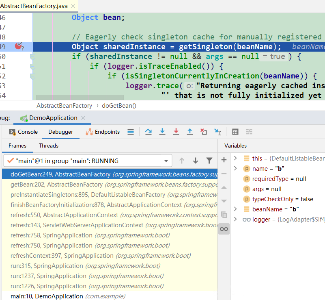Toggle the frames filter funnel icon
325x300 pixels.
click(209, 161)
